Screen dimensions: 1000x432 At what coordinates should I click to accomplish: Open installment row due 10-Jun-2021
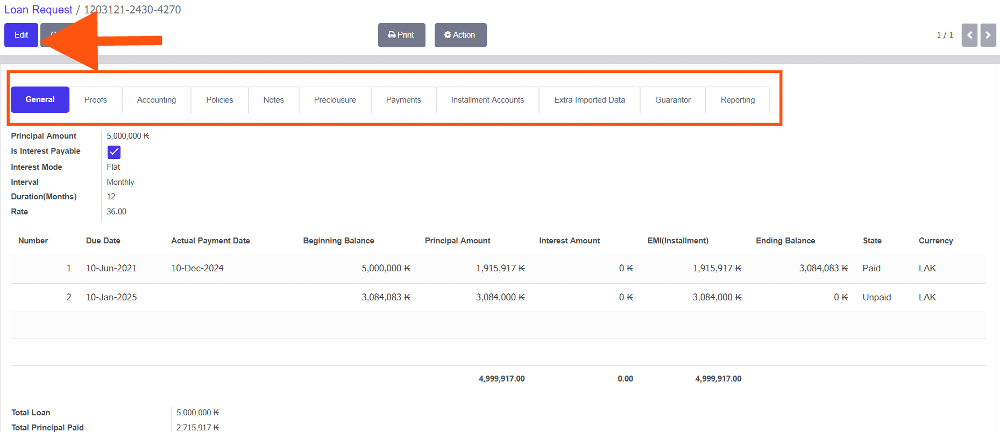[111, 269]
